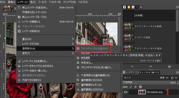179x98 pixels.
Task: Open the ツール(T) menu
Action: click(x=42, y=2)
